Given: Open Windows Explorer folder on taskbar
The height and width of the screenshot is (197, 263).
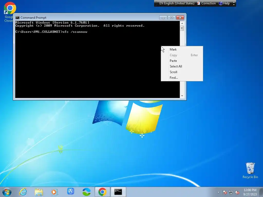Looking at the screenshot, I should click(39, 192).
